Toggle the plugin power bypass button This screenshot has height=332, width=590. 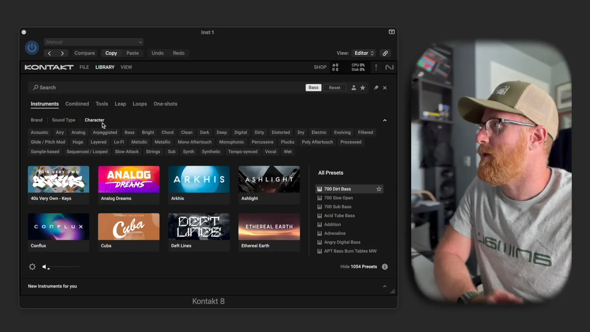click(32, 48)
